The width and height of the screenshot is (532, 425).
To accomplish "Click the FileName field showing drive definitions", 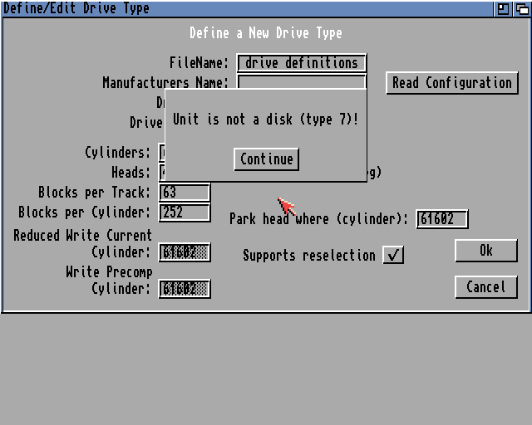I will pyautogui.click(x=302, y=63).
